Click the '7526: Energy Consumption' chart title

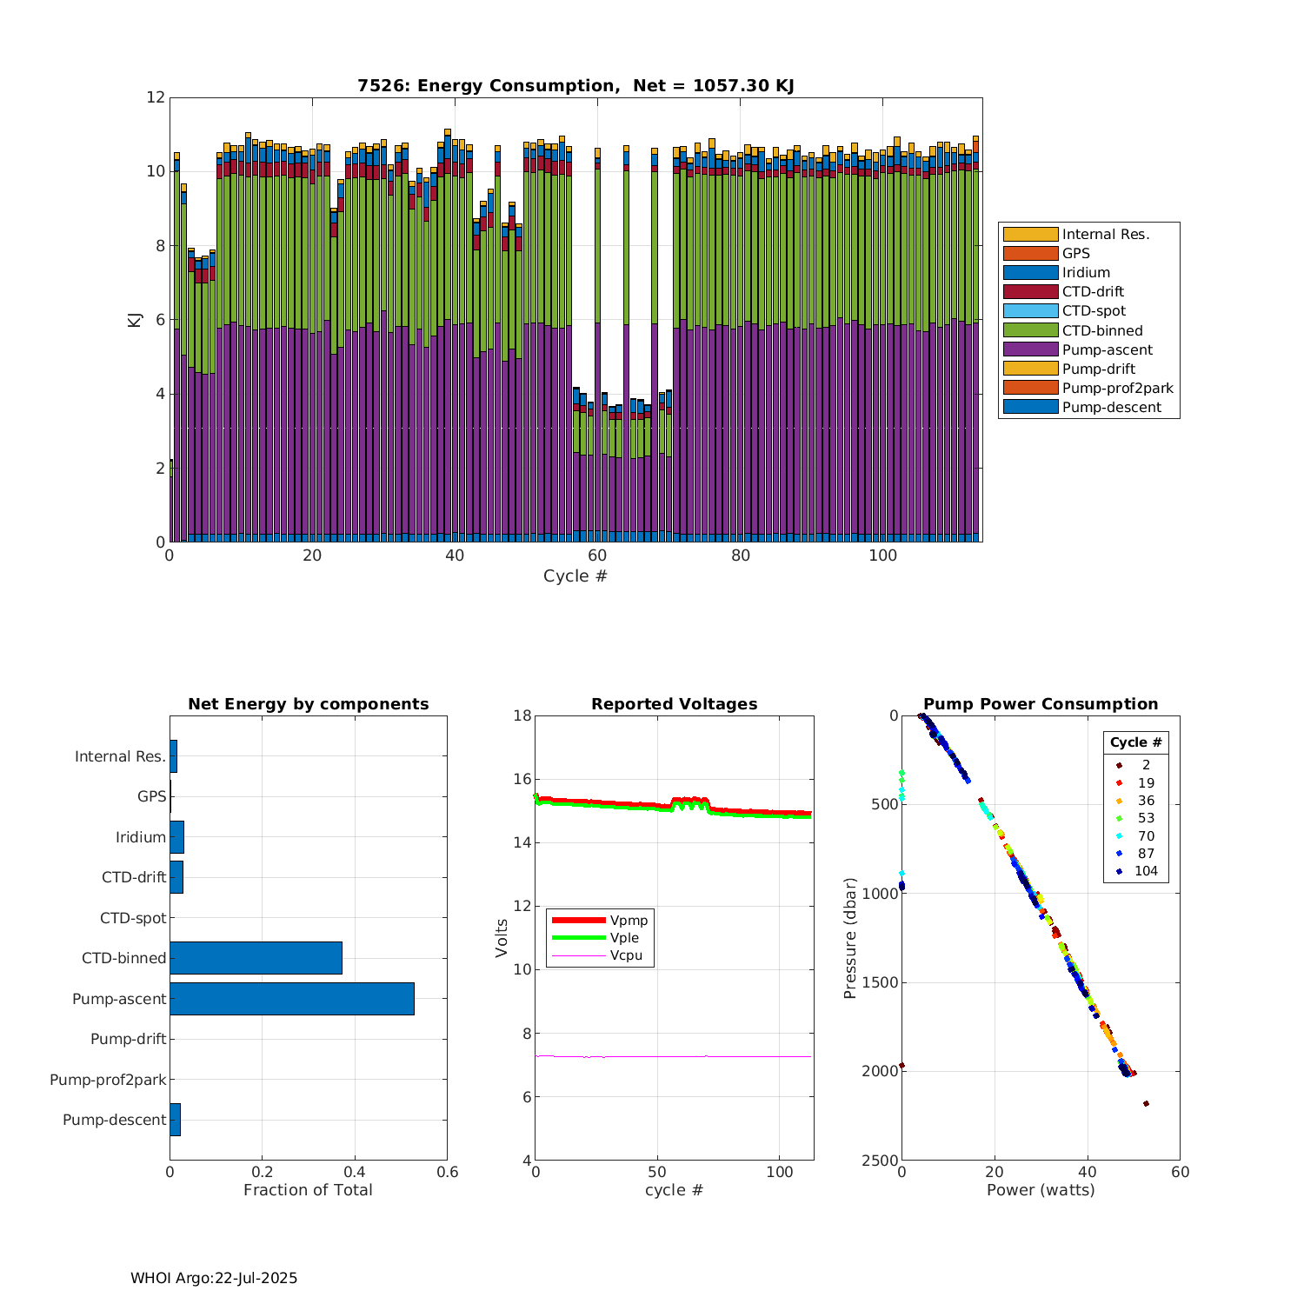tap(575, 85)
